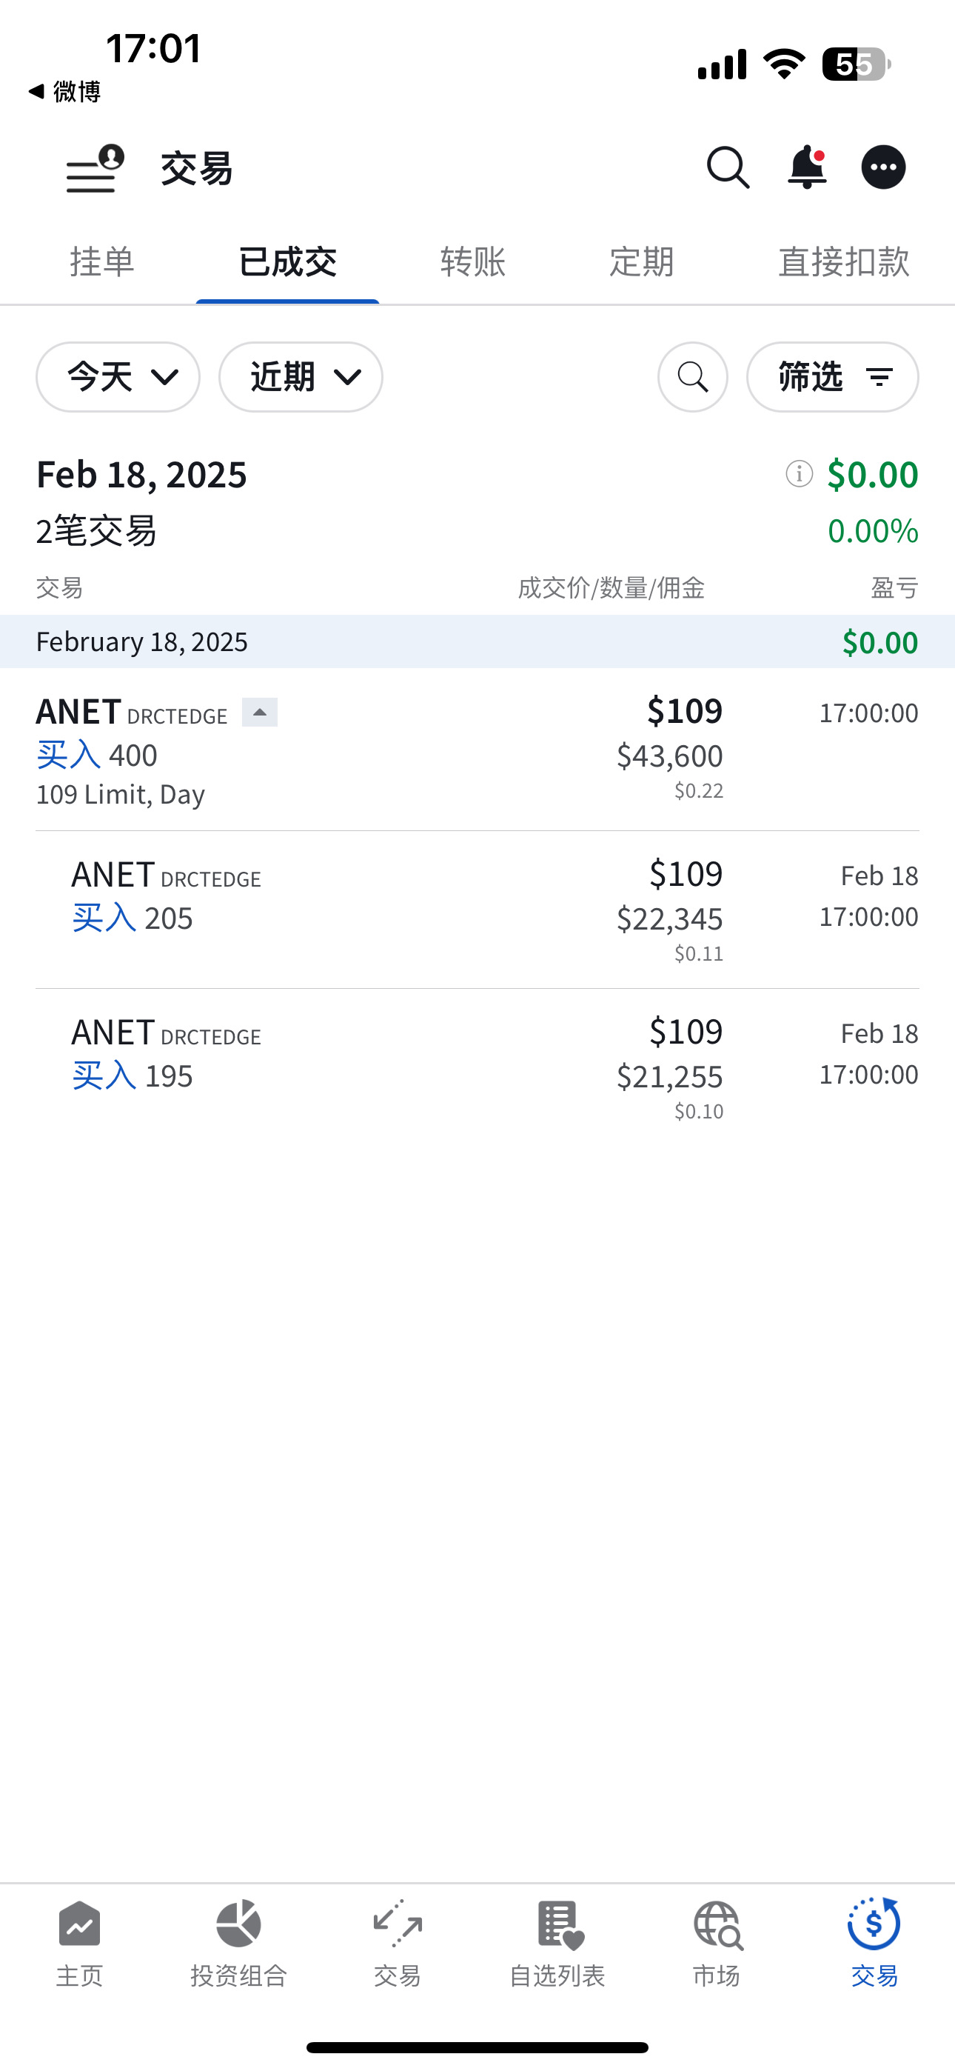
Task: Open the more options ellipsis icon
Action: tap(883, 168)
